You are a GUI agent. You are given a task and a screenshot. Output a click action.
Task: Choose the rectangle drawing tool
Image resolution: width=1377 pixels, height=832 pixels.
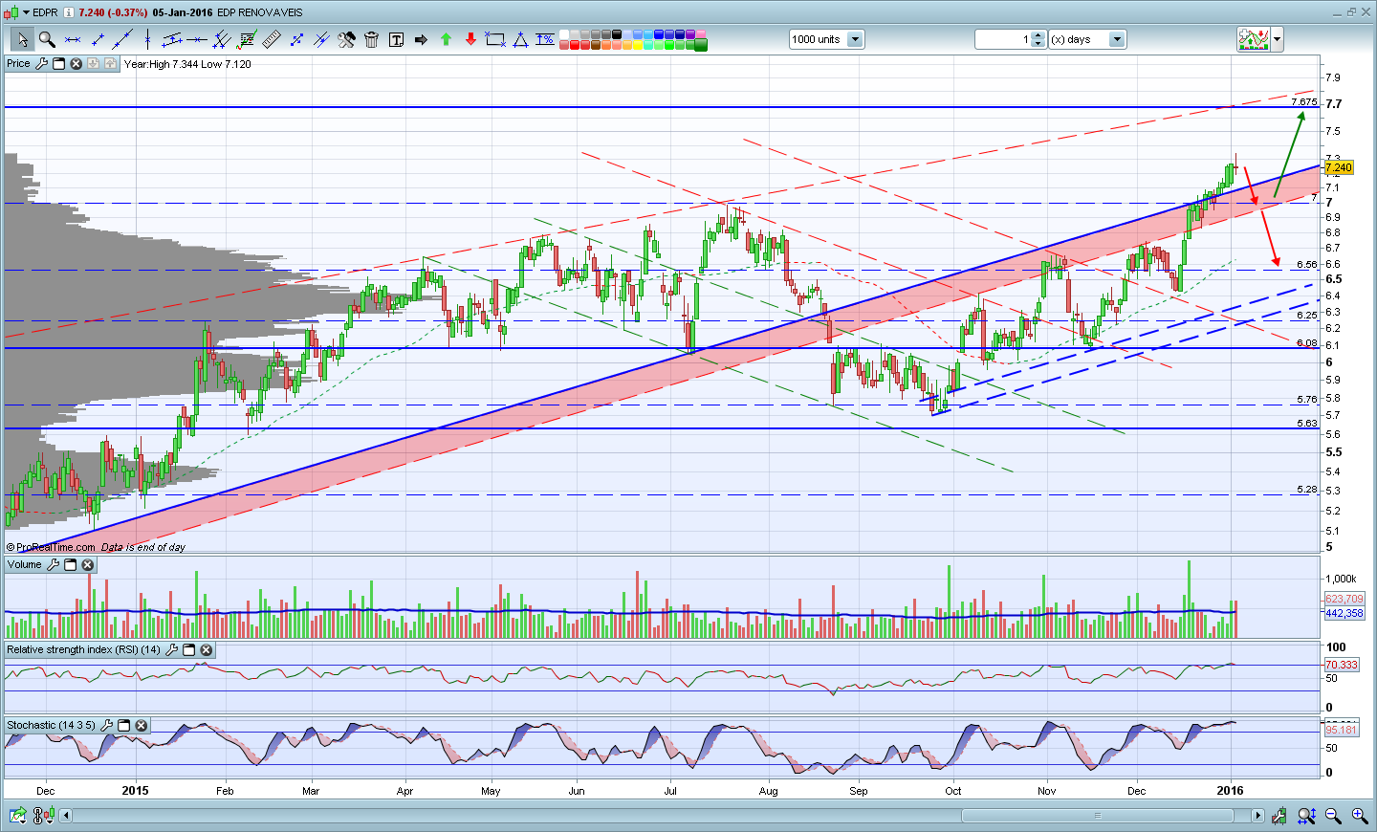click(495, 39)
